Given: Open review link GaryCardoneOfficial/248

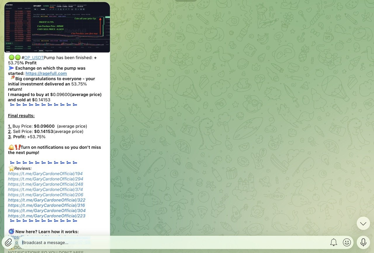Looking at the screenshot, I should point(46,184).
